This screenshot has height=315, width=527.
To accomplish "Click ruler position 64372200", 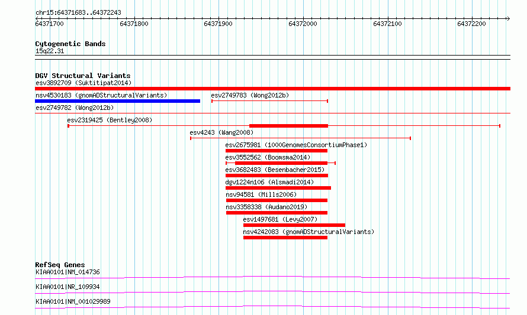I will click(471, 24).
